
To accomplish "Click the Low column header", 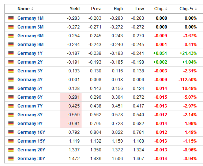I will (x=140, y=9).
